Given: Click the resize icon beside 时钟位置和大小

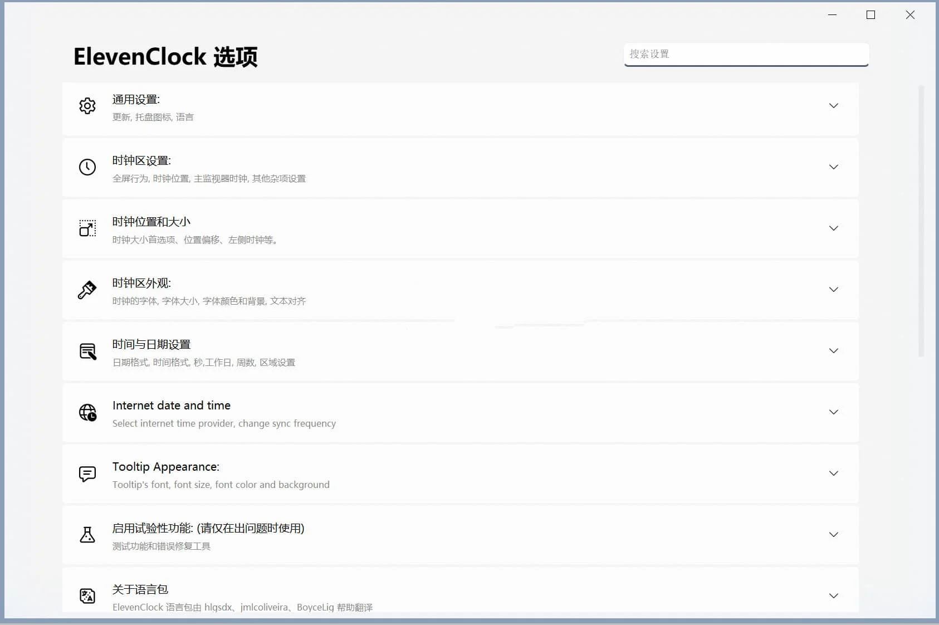Looking at the screenshot, I should point(87,228).
